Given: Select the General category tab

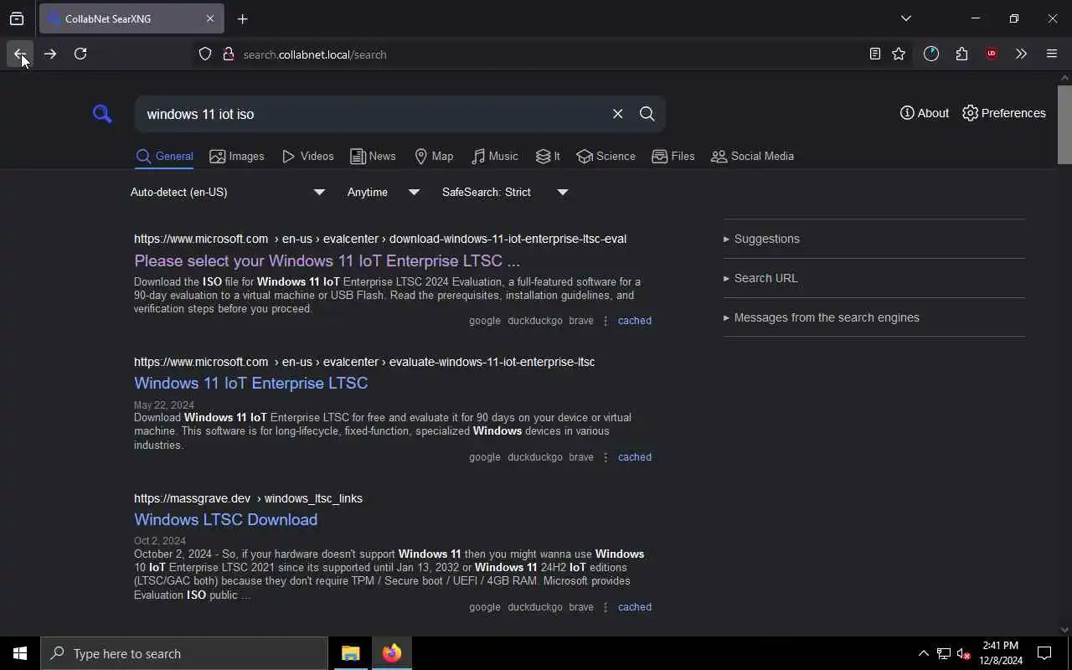Looking at the screenshot, I should (x=164, y=157).
